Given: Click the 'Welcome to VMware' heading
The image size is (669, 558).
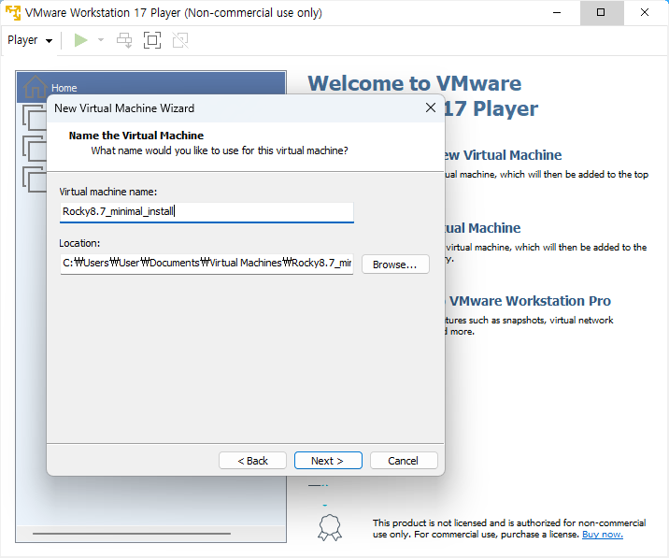Looking at the screenshot, I should tap(414, 83).
